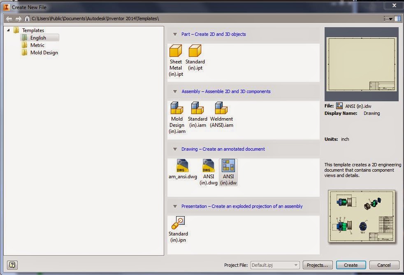Select the ANSI (in).dwg drawing template
Screen dimensions: 404x275
209,172
